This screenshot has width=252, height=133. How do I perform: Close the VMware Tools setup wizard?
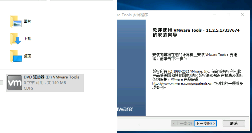click(x=242, y=15)
